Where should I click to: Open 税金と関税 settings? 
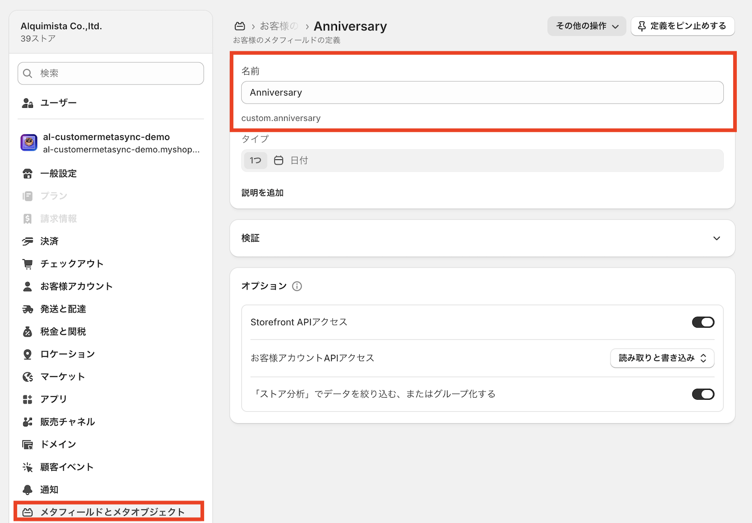pos(111,332)
